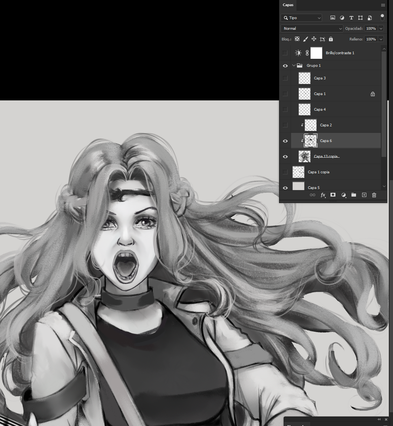
Task: Show the Capa 1 layer
Action: pos(285,94)
